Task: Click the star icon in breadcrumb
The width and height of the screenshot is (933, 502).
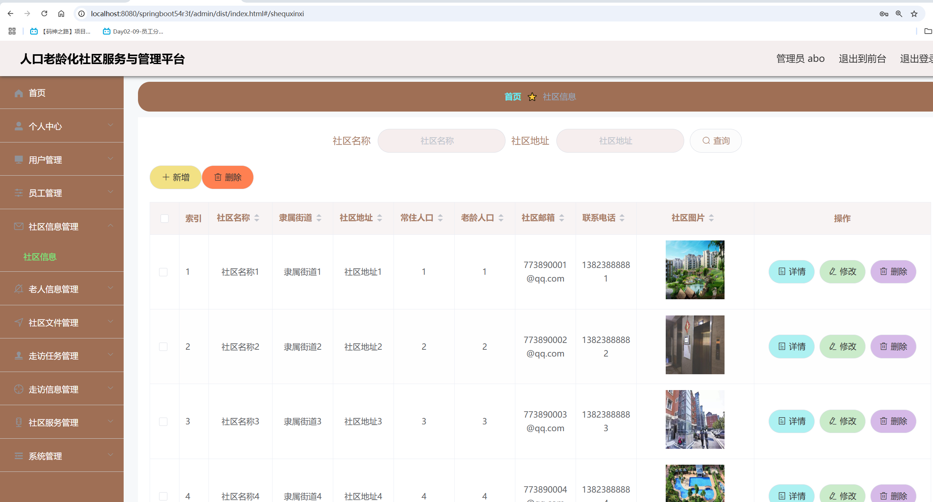Action: [x=532, y=97]
